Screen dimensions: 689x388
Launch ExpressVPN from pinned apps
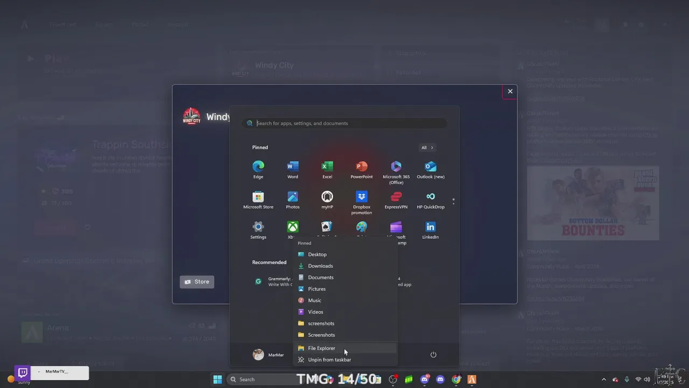pyautogui.click(x=396, y=200)
